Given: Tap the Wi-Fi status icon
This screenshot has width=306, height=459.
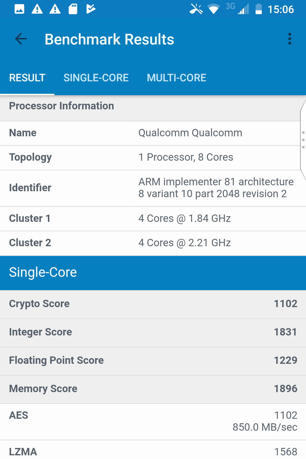Looking at the screenshot, I should click(x=214, y=9).
